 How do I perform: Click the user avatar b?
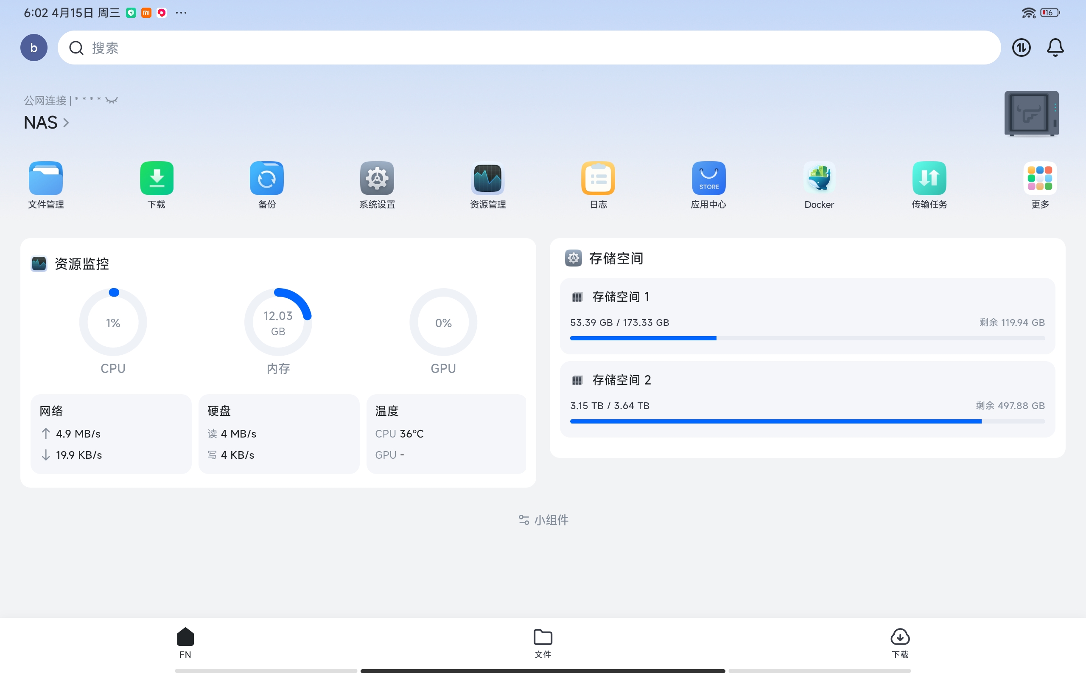(33, 47)
